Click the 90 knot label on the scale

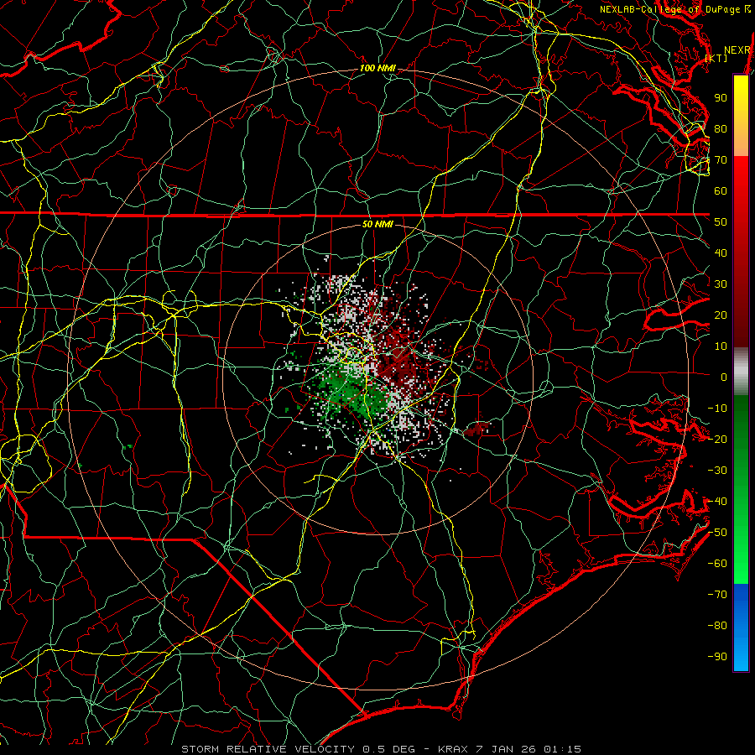(721, 98)
